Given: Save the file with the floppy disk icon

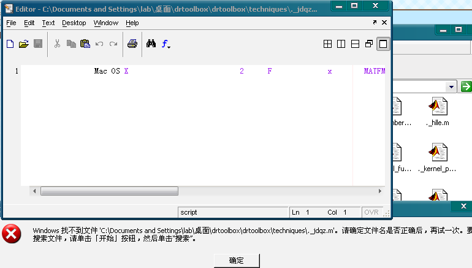Looking at the screenshot, I should click(x=38, y=44).
